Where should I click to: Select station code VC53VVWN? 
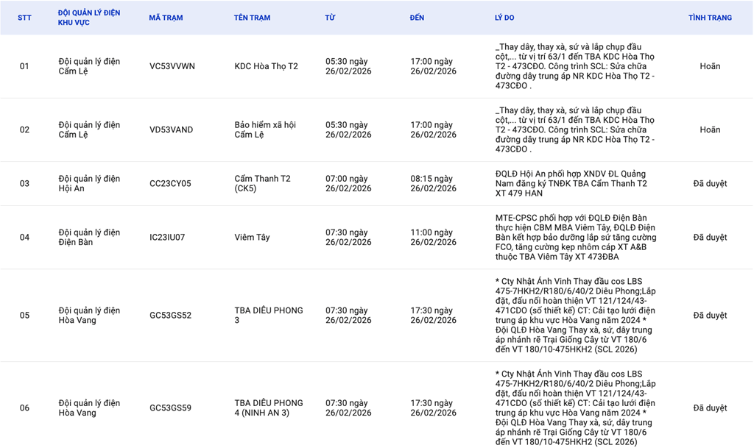coord(172,66)
